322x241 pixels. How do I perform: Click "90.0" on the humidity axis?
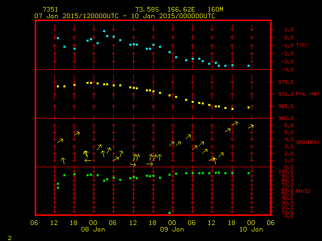click(x=287, y=176)
